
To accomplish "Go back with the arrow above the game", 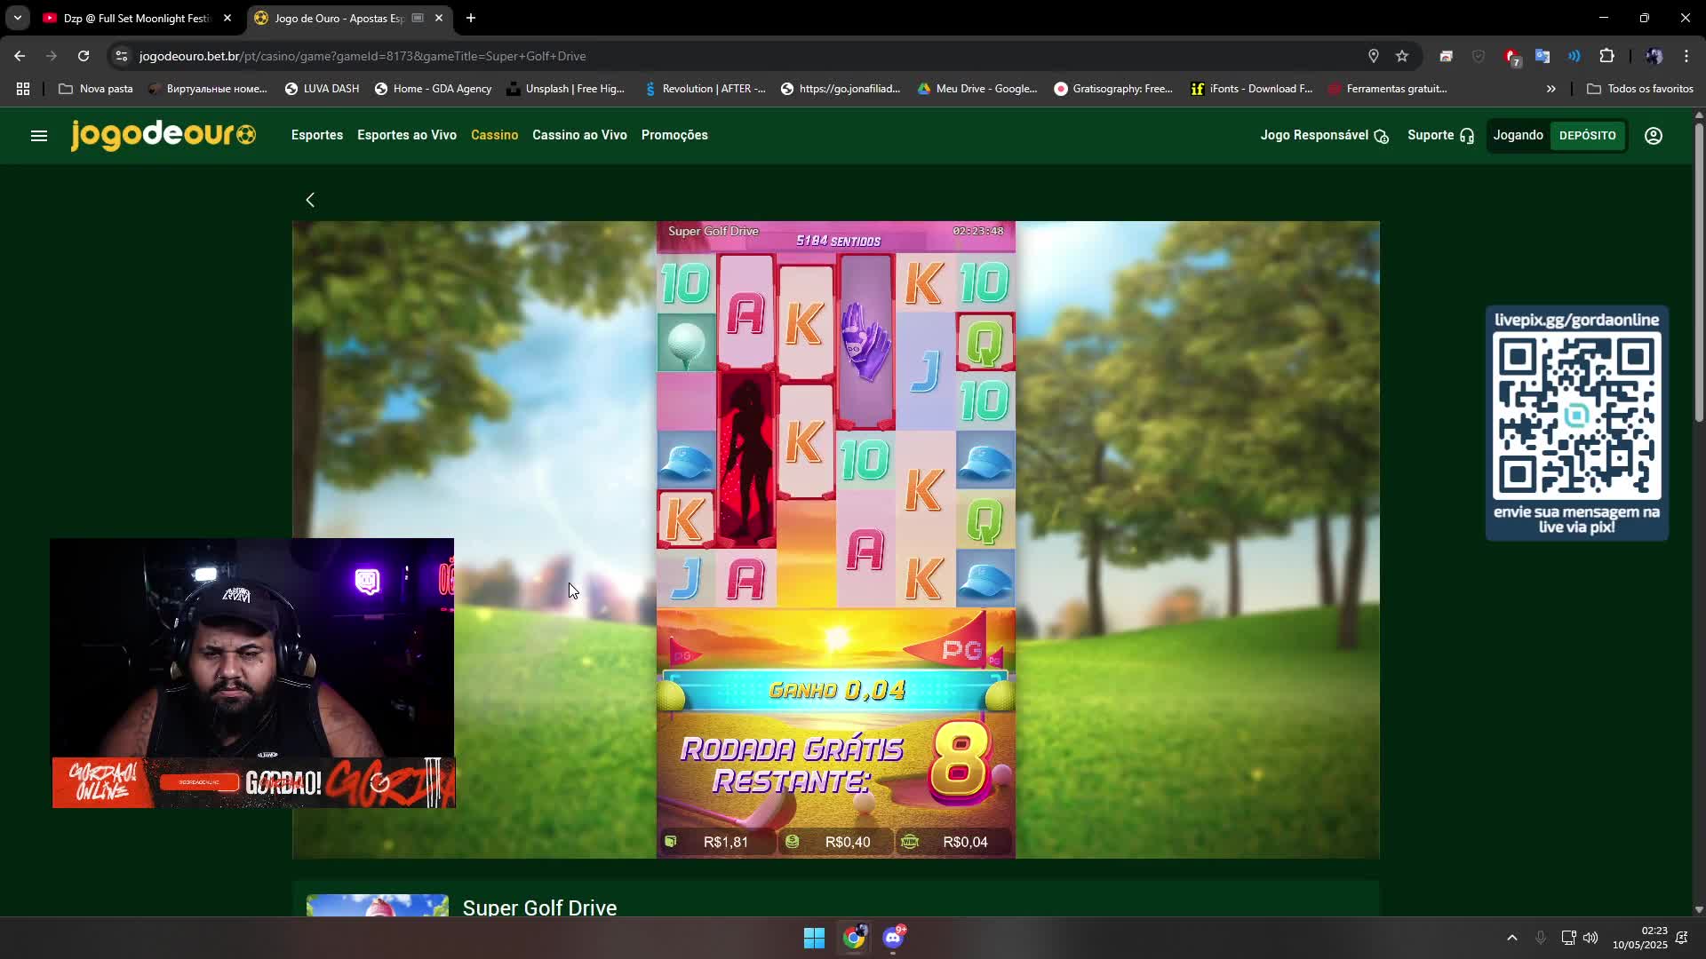I will (x=310, y=200).
